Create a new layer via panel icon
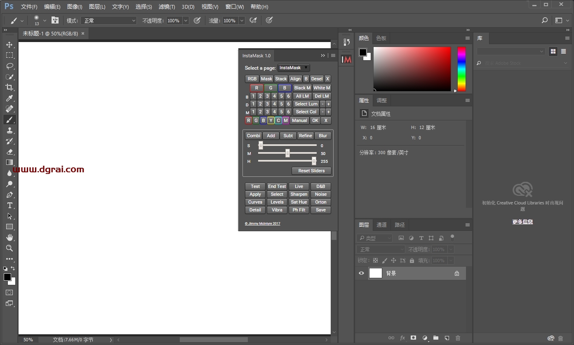The image size is (574, 345). tap(447, 338)
